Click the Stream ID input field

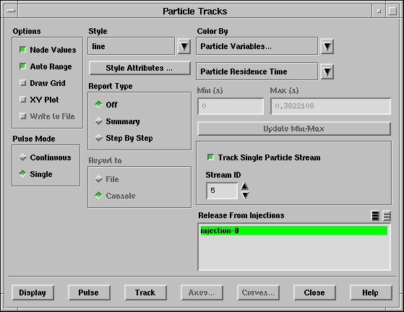[222, 191]
